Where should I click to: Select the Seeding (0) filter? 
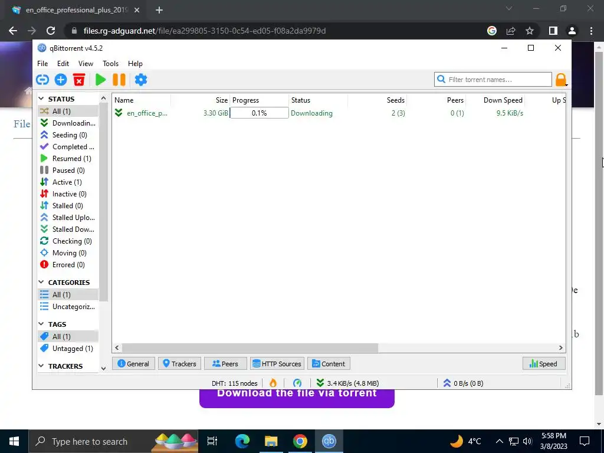[x=68, y=135]
